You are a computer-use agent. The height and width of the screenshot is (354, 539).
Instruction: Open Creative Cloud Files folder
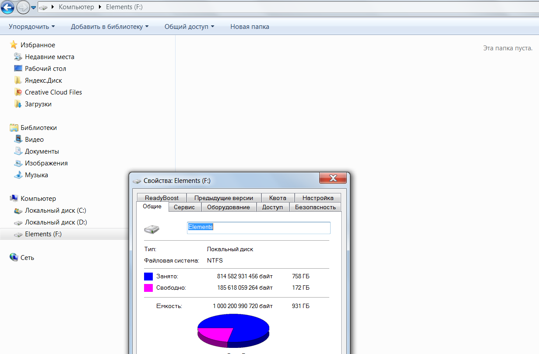tap(53, 92)
